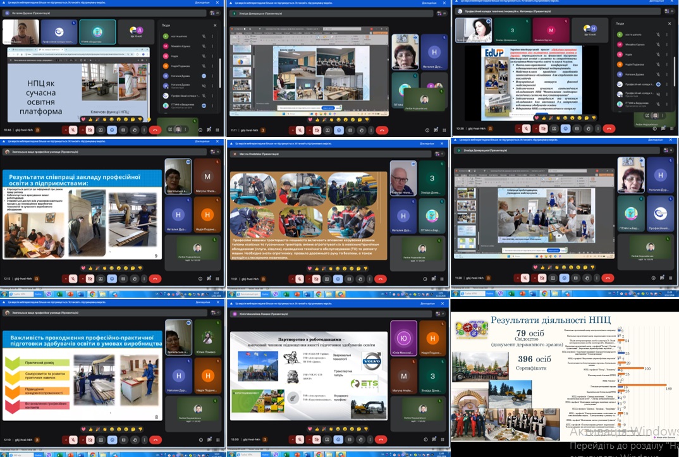Open emoji reactions in 'НПЦ як сучасна' meeting
This screenshot has height=457, width=679.
pos(112,129)
